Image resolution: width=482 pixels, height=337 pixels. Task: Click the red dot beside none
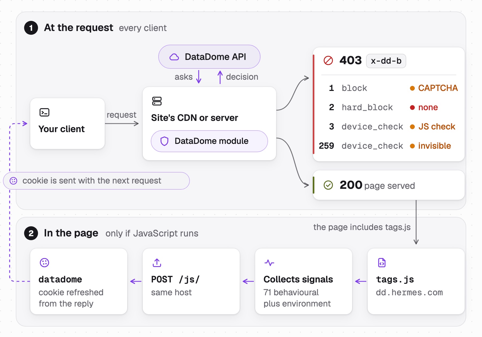click(412, 108)
